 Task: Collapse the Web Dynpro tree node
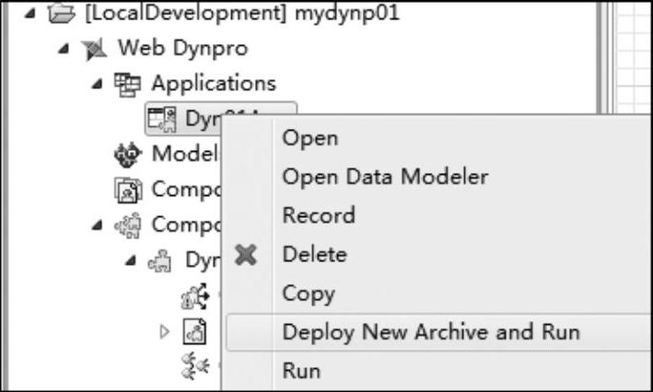[x=64, y=49]
